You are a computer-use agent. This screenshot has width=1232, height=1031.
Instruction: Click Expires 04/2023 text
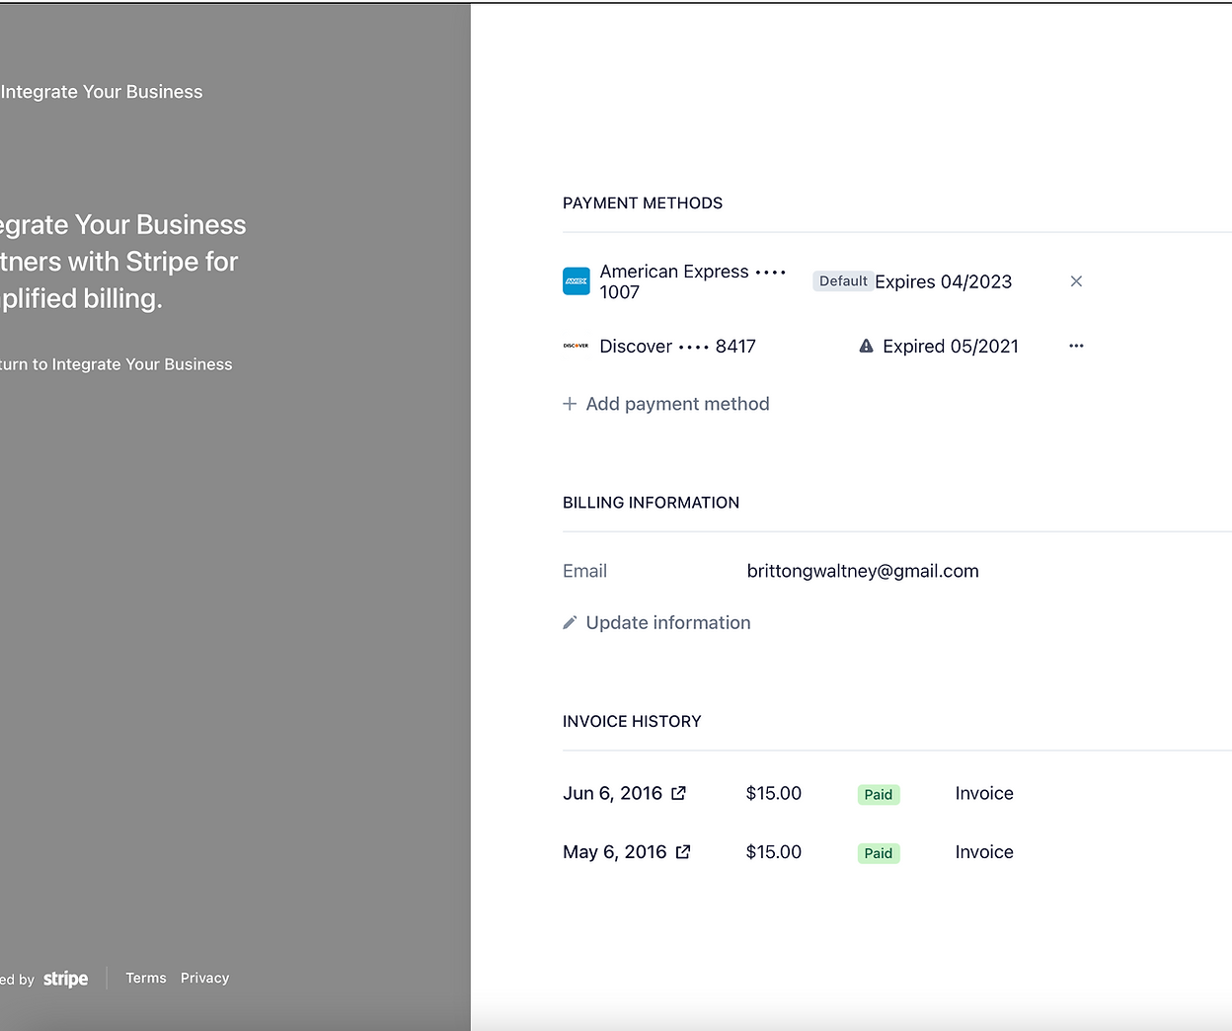coord(944,282)
